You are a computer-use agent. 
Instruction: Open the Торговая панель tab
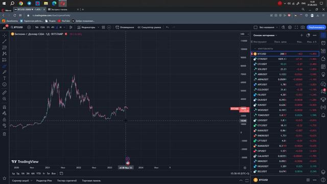[91, 180]
